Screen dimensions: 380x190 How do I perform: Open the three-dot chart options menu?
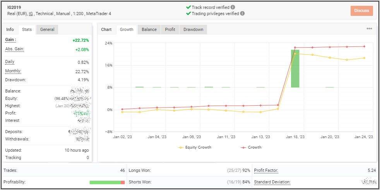click(x=369, y=29)
